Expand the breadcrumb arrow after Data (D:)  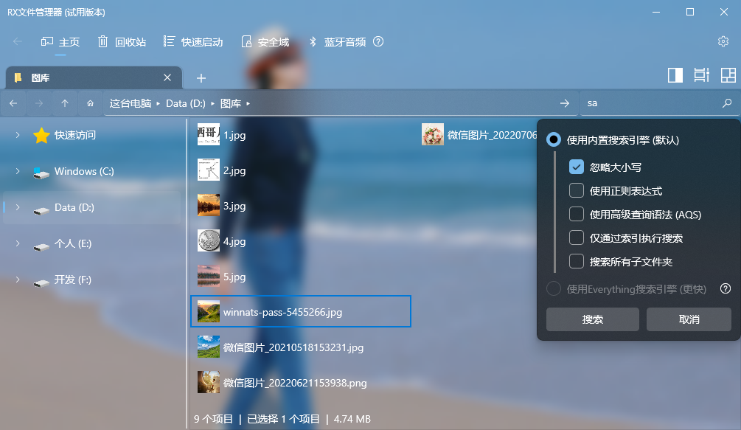212,103
